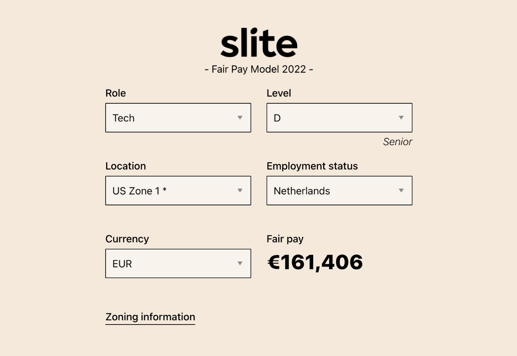Click the Employment status field label
This screenshot has height=356, width=517.
pos(312,166)
